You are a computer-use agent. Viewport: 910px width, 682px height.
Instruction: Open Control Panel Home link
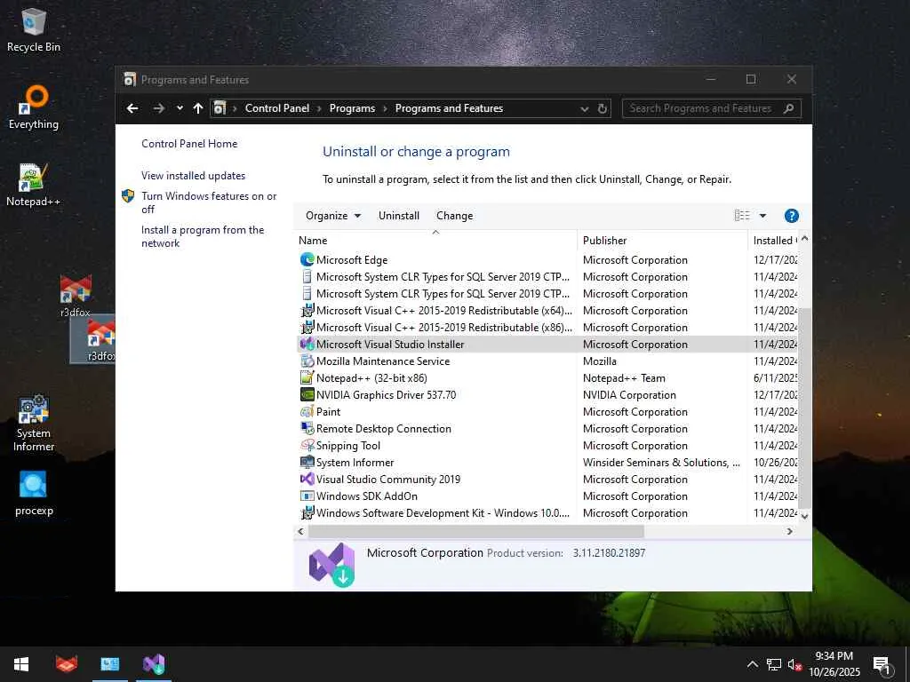[x=189, y=144]
